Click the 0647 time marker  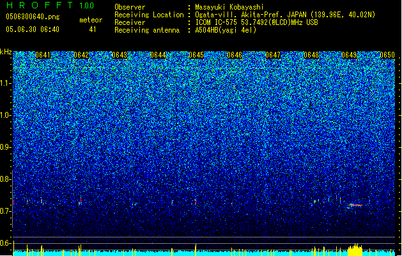click(273, 55)
